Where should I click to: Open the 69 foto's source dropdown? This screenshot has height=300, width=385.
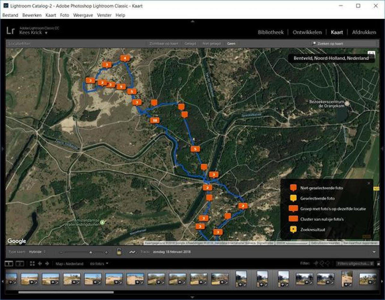(x=99, y=264)
